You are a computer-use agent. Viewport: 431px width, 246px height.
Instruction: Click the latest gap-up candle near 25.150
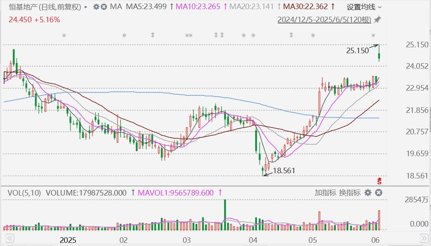[379, 55]
